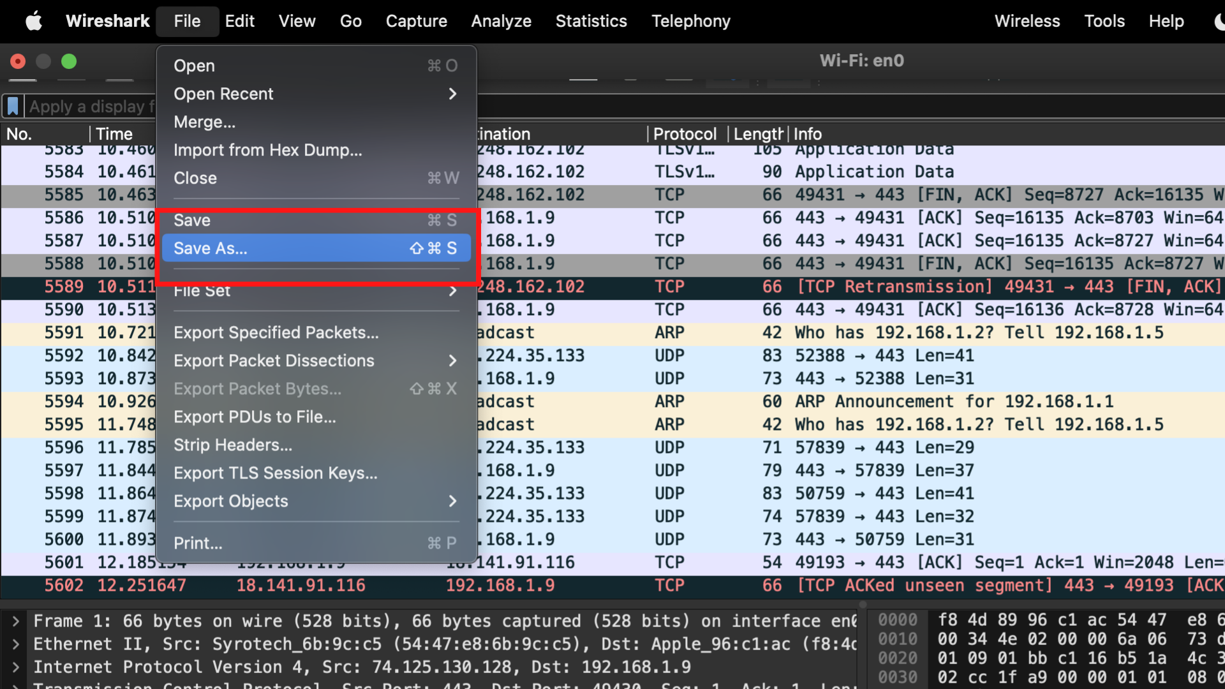Choose Save from the File menu
The width and height of the screenshot is (1225, 689).
pyautogui.click(x=316, y=220)
